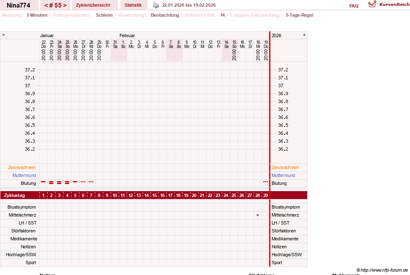Click the spotting dots on cycle day 29
The width and height of the screenshot is (410, 275).
[266, 182]
